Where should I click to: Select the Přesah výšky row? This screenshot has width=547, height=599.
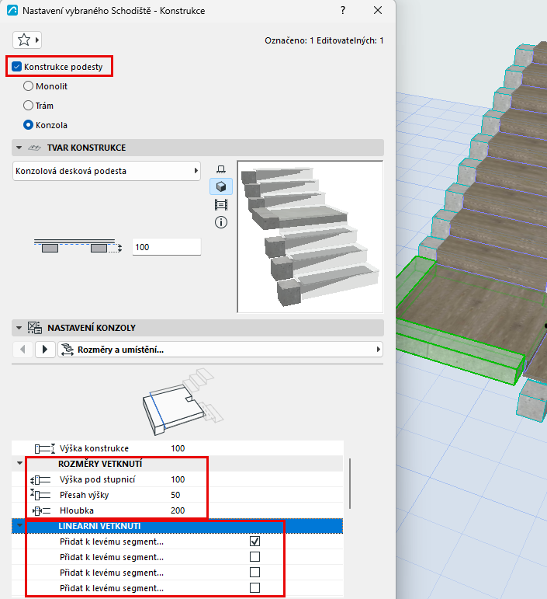178,495
